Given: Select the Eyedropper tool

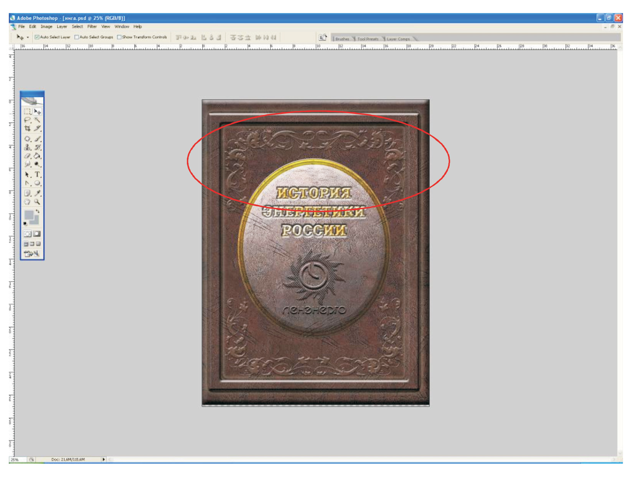Looking at the screenshot, I should point(37,193).
